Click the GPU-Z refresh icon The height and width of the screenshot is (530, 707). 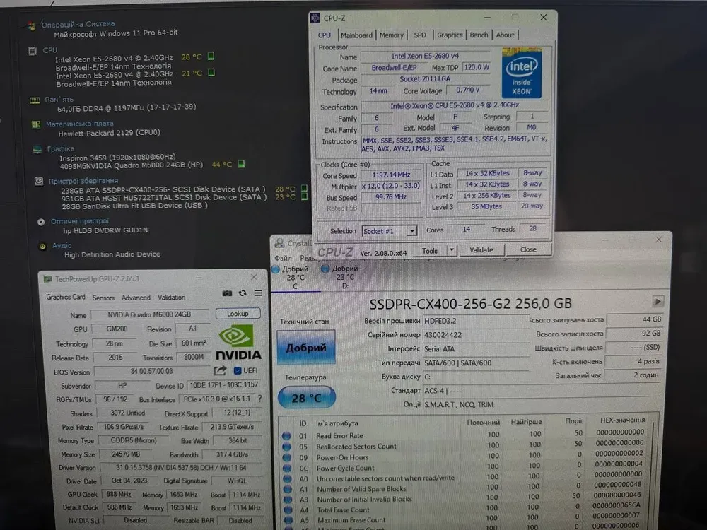(243, 293)
